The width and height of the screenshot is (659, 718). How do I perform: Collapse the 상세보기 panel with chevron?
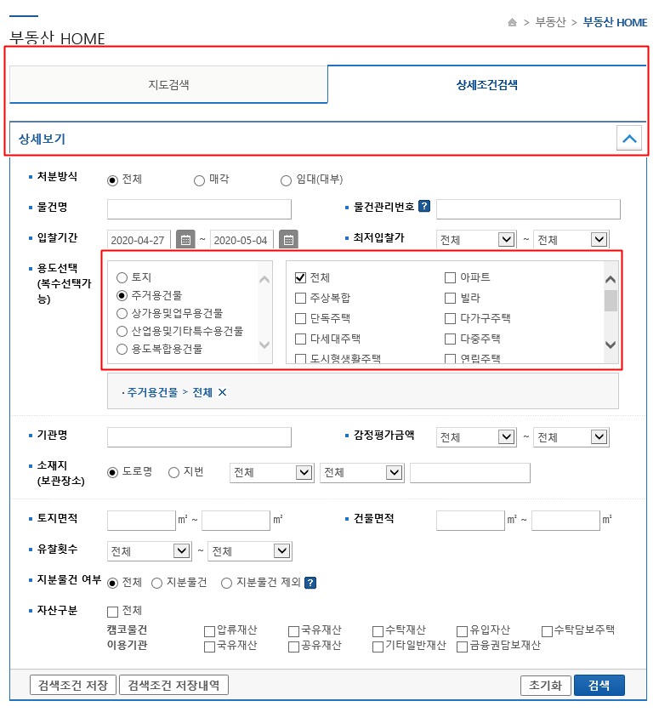pos(629,139)
